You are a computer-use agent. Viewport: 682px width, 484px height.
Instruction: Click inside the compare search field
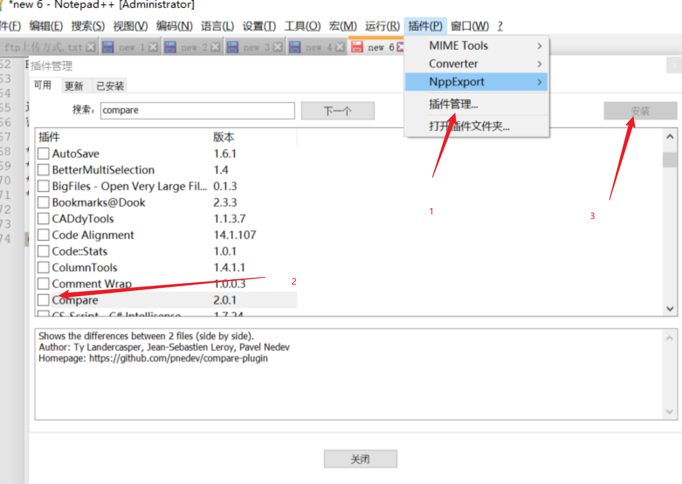click(x=197, y=110)
